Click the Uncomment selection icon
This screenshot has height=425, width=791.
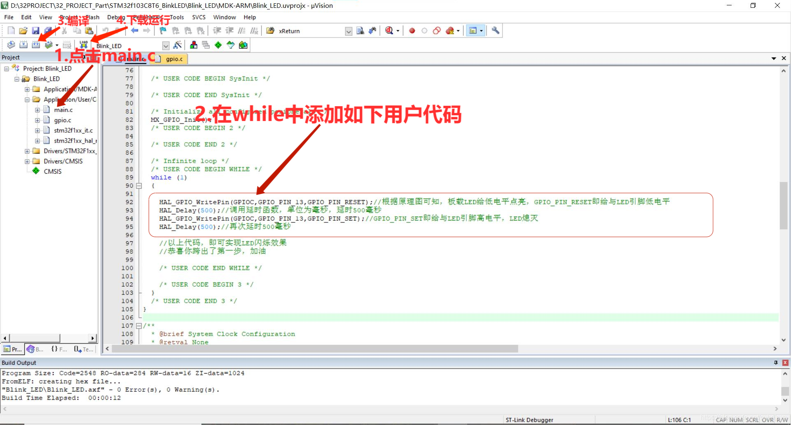pos(254,31)
